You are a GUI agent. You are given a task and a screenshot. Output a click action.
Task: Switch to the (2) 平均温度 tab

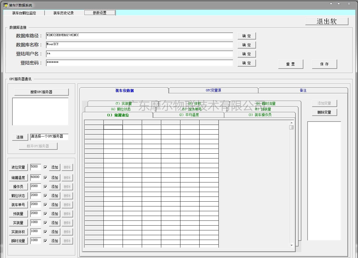(x=189, y=115)
